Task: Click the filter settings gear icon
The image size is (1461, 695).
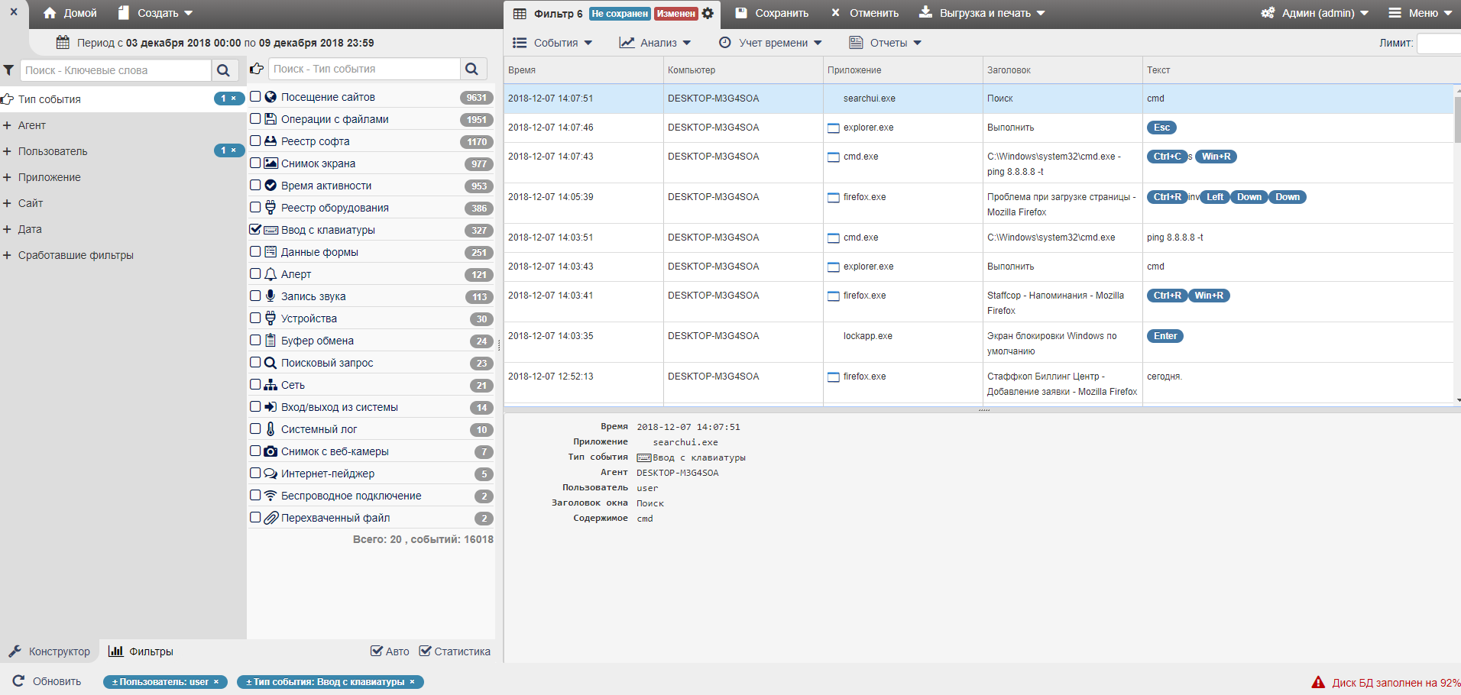Action: click(x=708, y=13)
